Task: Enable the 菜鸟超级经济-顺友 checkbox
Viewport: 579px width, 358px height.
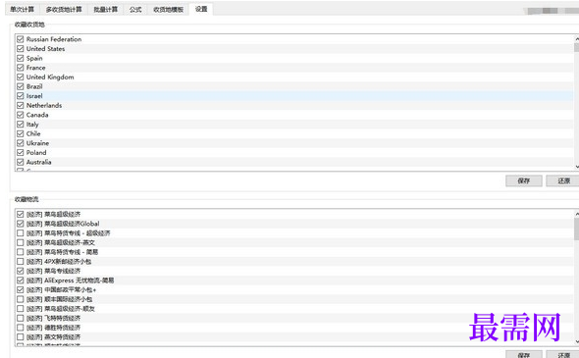Action: pos(21,309)
